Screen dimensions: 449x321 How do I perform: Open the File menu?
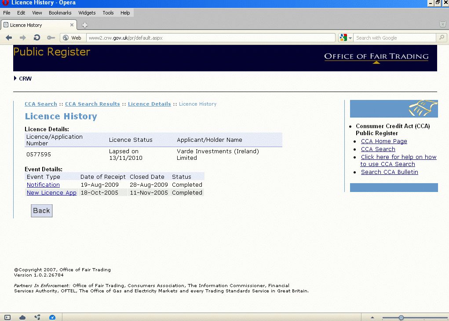(x=7, y=13)
